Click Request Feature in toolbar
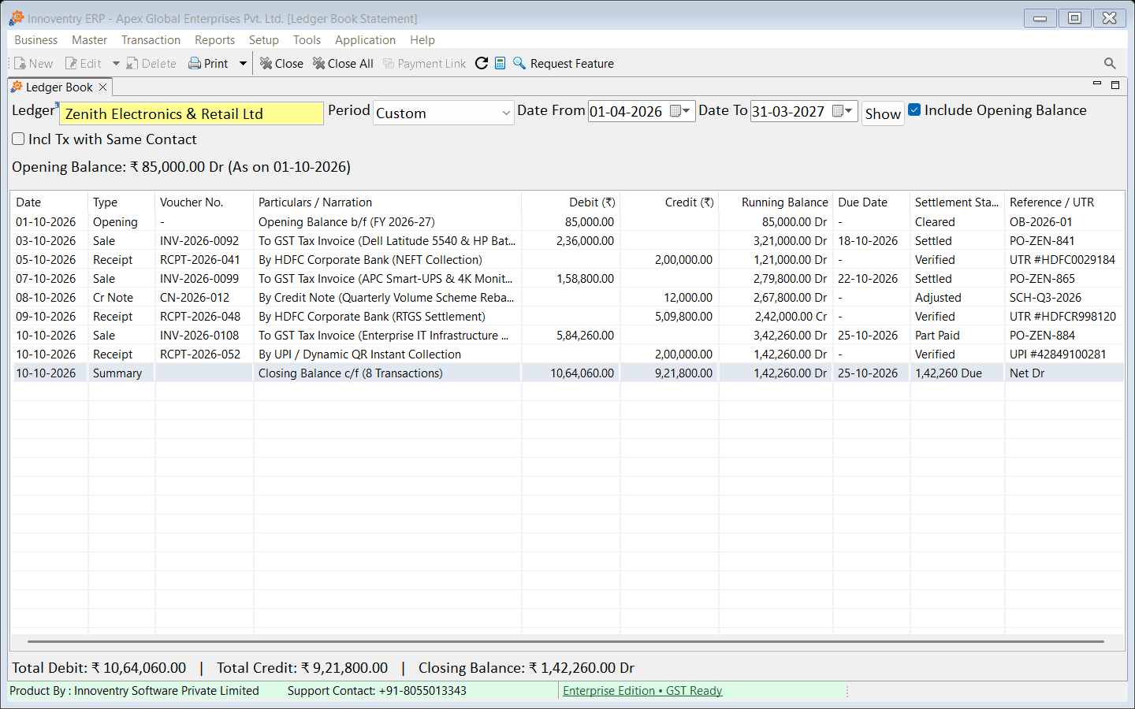This screenshot has width=1135, height=709. coord(564,64)
